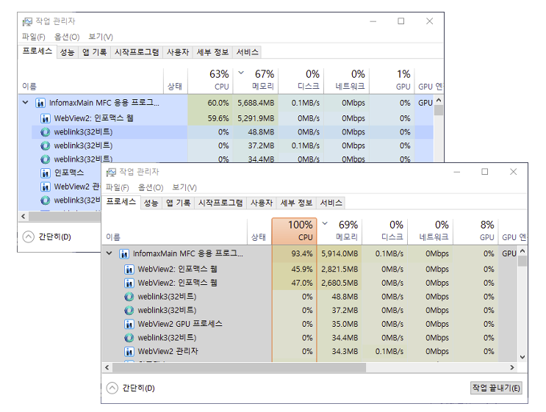The width and height of the screenshot is (546, 412).
Task: Click weblink3 icon on 37.2MB row, back window
Action: [x=46, y=146]
